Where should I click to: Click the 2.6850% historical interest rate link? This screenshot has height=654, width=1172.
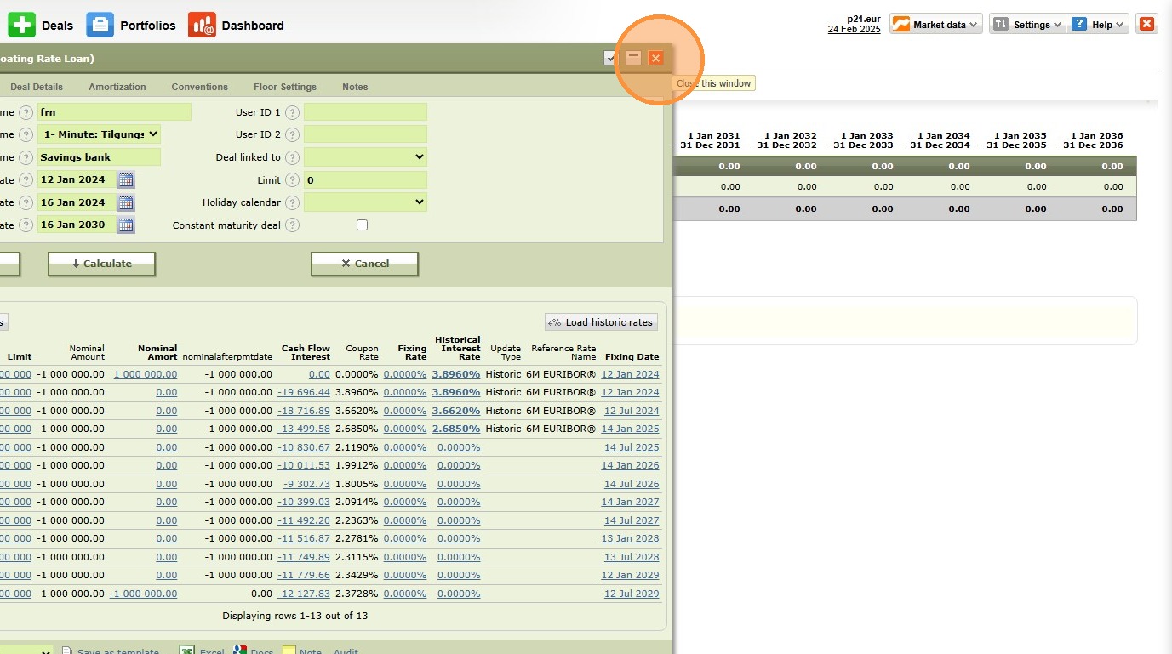click(456, 429)
